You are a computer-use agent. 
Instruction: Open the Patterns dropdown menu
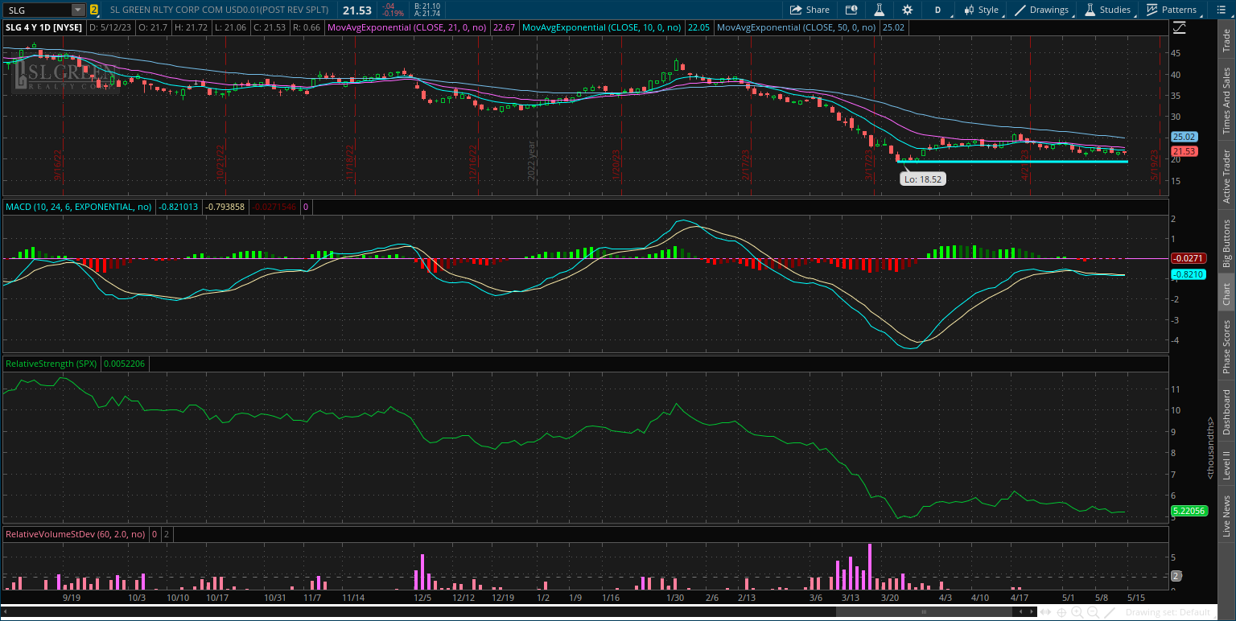1173,10
